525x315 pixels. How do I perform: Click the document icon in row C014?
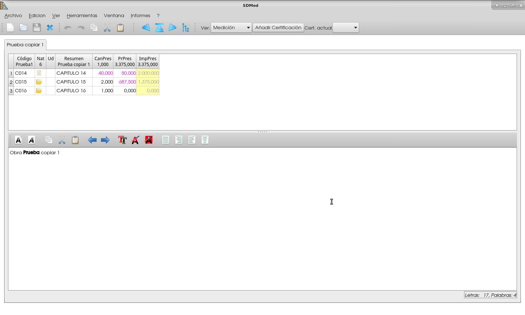coord(39,73)
